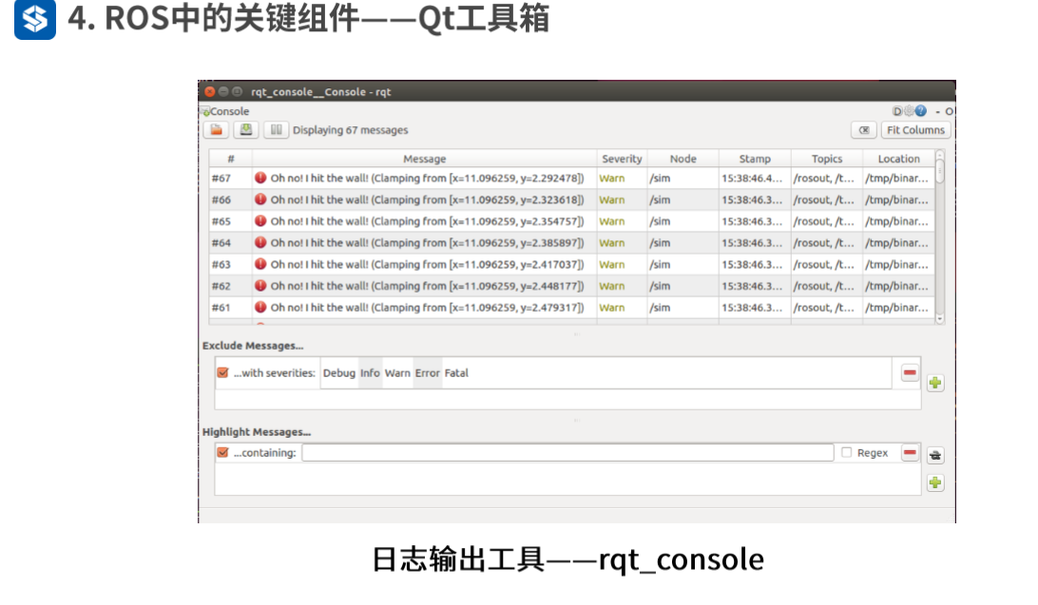Click the red error icon in row #63
This screenshot has width=1038, height=605.
point(260,264)
